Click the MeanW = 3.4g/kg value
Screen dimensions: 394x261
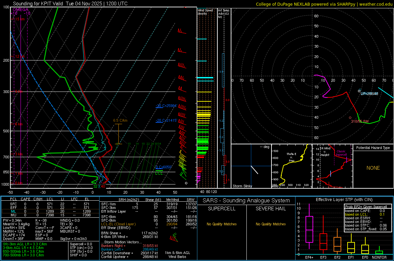point(16,224)
